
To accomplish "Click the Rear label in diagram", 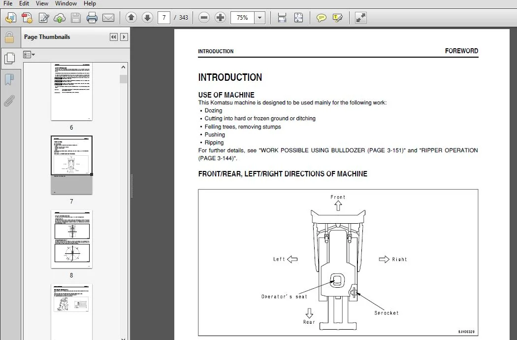I will click(x=309, y=322).
